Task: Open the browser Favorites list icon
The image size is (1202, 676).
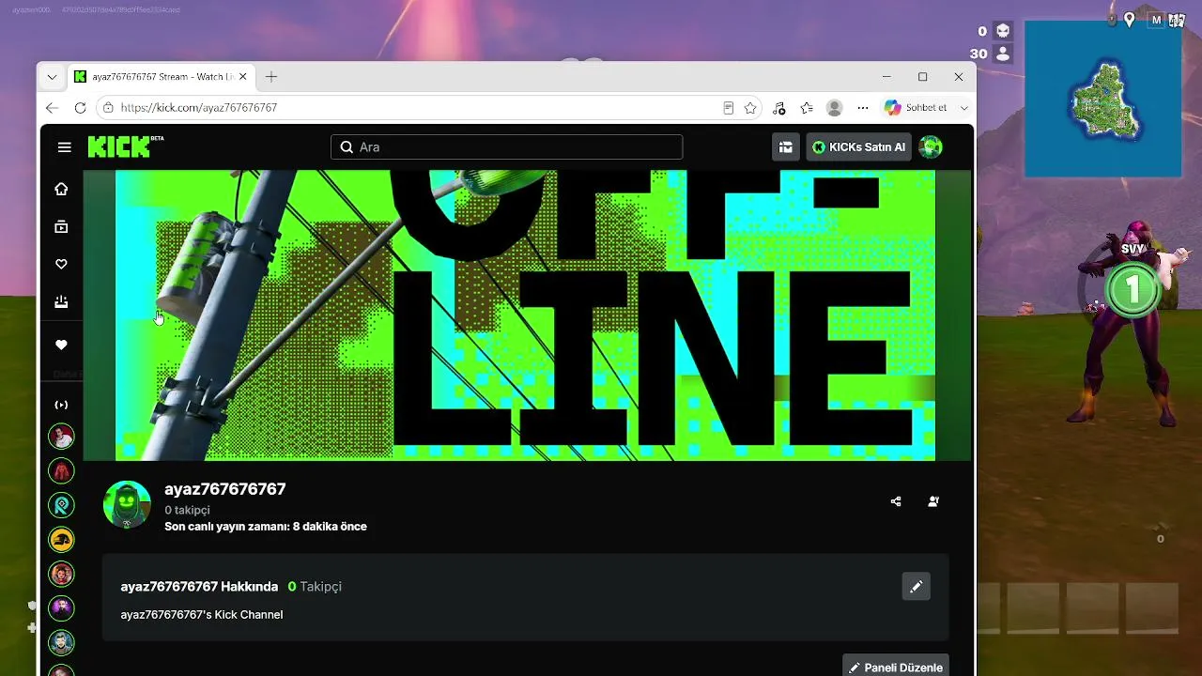Action: [807, 108]
